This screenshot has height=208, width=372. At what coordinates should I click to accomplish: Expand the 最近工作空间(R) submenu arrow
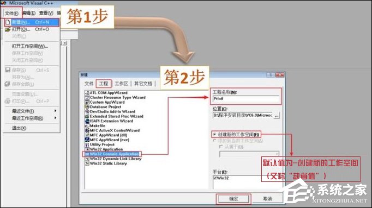coord(55,118)
